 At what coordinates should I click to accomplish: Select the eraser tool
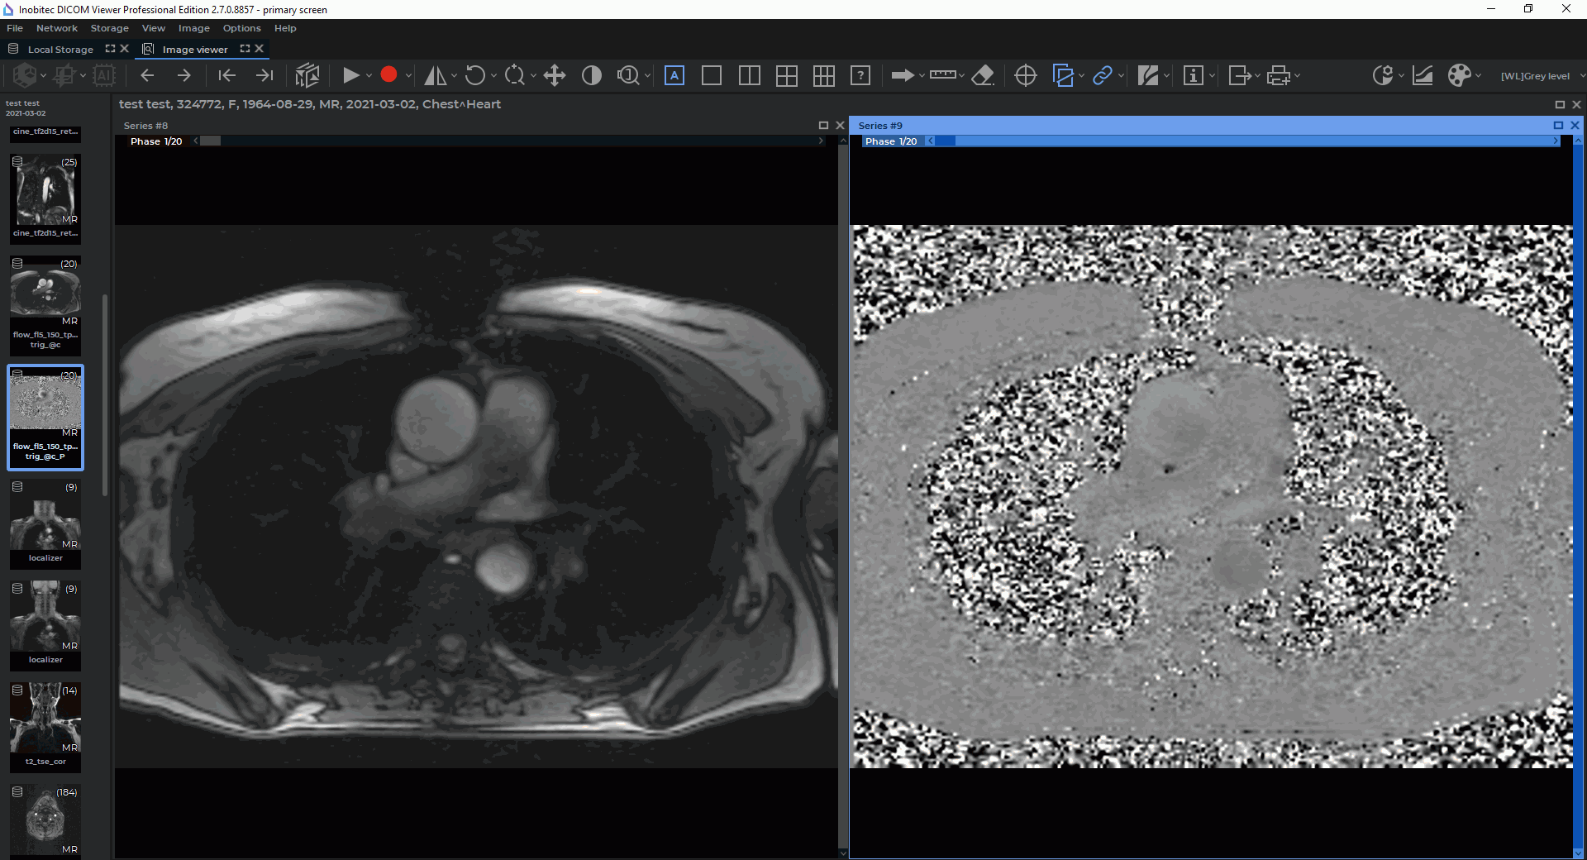983,75
